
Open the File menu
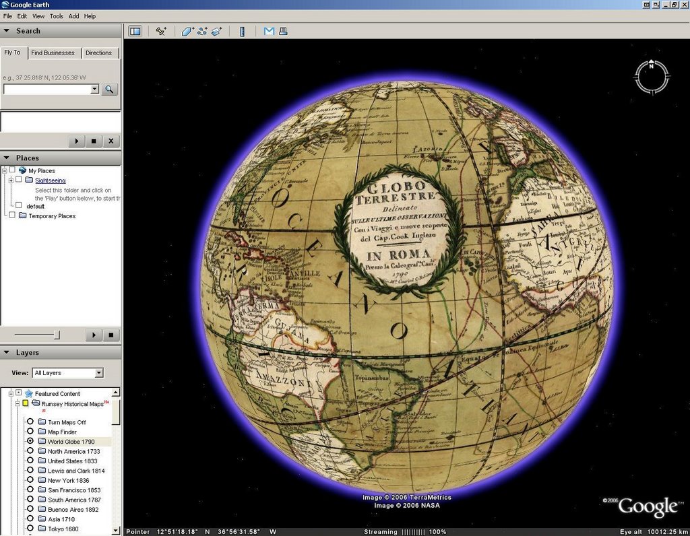click(7, 16)
